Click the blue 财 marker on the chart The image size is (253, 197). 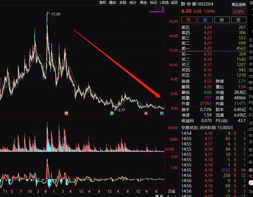[162, 113]
